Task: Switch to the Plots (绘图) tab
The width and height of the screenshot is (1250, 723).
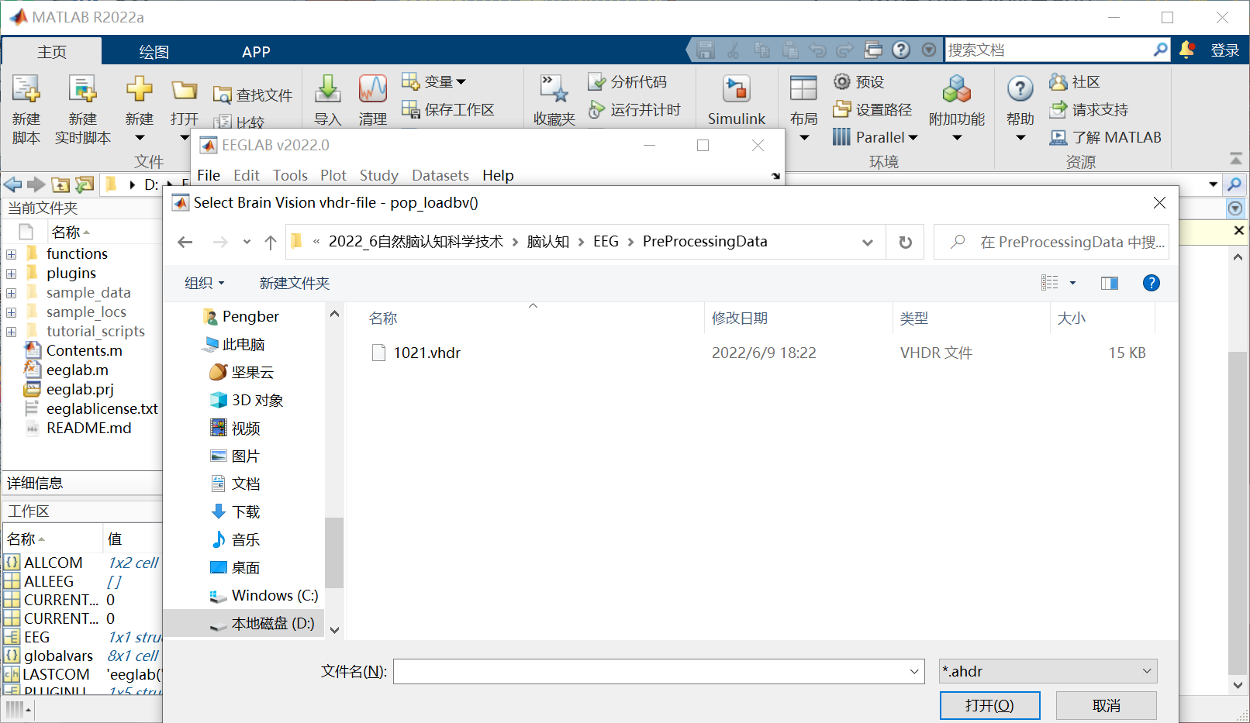Action: (x=154, y=52)
